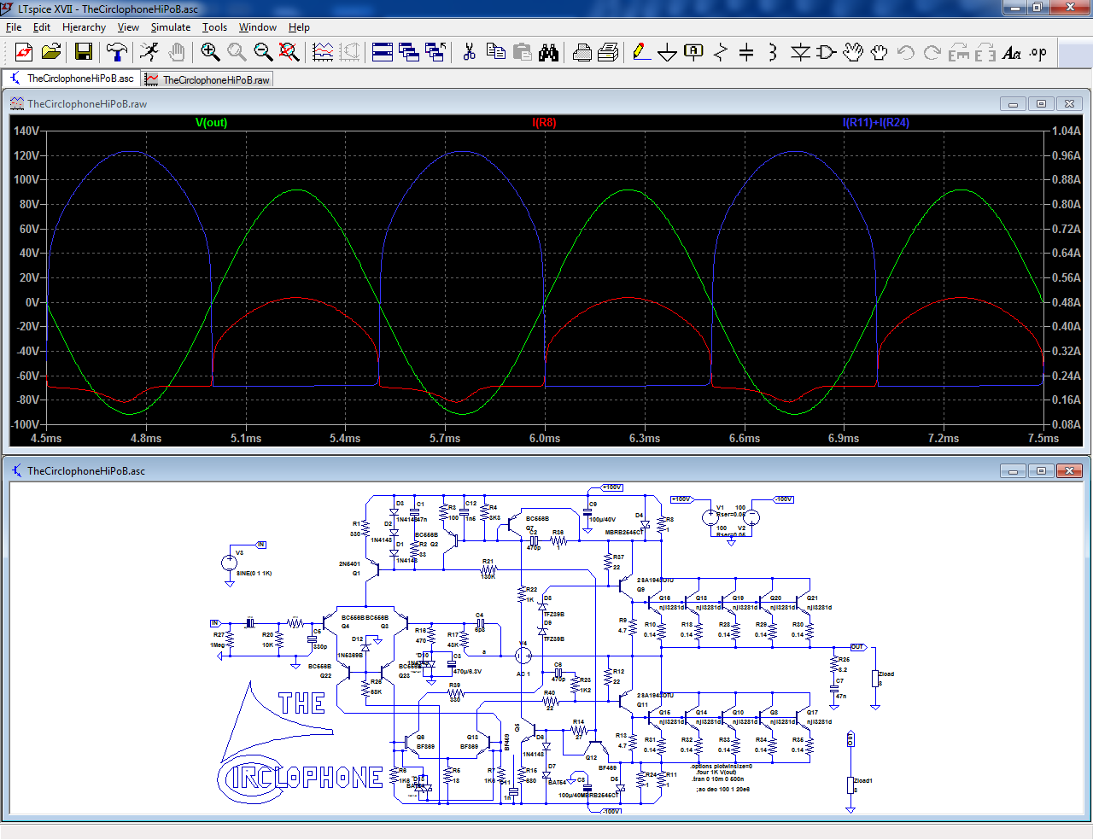1093x840 pixels.
Task: Click the V3 SINE source in schematic
Action: pyautogui.click(x=229, y=563)
